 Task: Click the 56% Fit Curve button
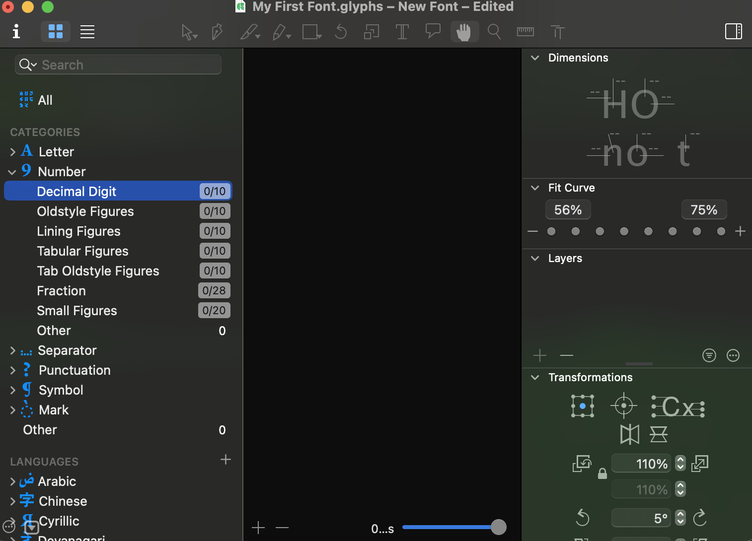pyautogui.click(x=568, y=210)
